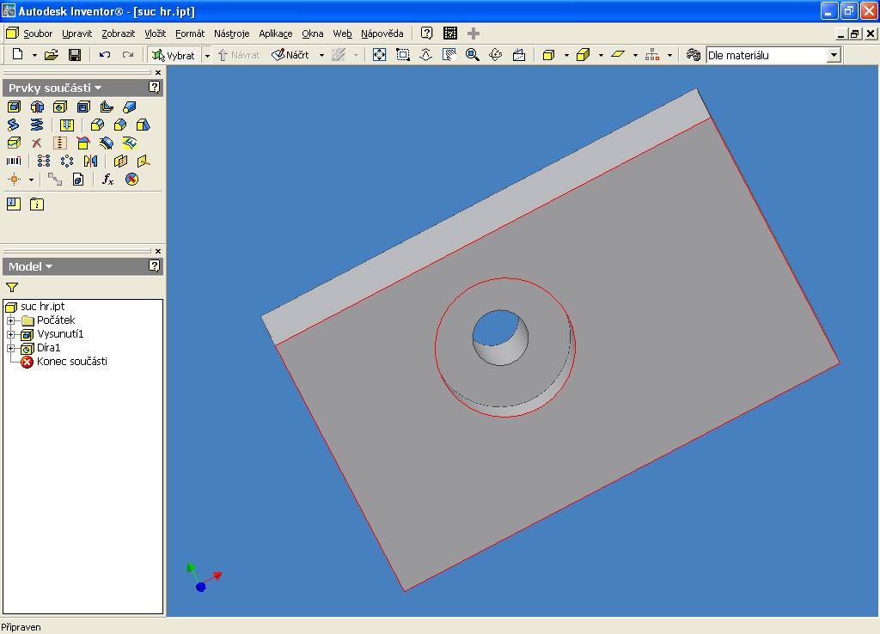The height and width of the screenshot is (634, 880).
Task: Open the Dle materiálu style dropdown
Action: pyautogui.click(x=833, y=55)
